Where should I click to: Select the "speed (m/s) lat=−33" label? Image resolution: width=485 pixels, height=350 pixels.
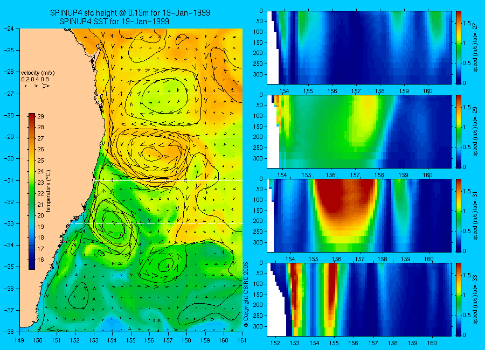click(x=475, y=299)
